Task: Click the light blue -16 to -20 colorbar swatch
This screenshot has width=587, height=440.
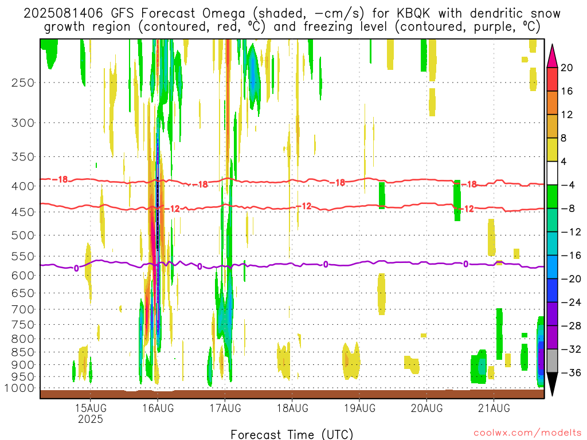Action: 552,267
